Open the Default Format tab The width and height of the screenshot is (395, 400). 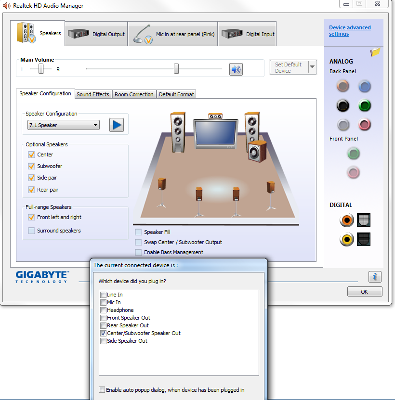pos(176,94)
